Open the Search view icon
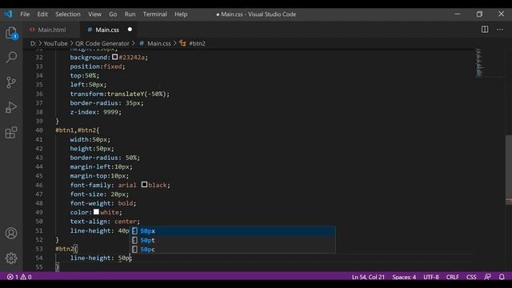Screen dimensions: 512x288 point(11,57)
